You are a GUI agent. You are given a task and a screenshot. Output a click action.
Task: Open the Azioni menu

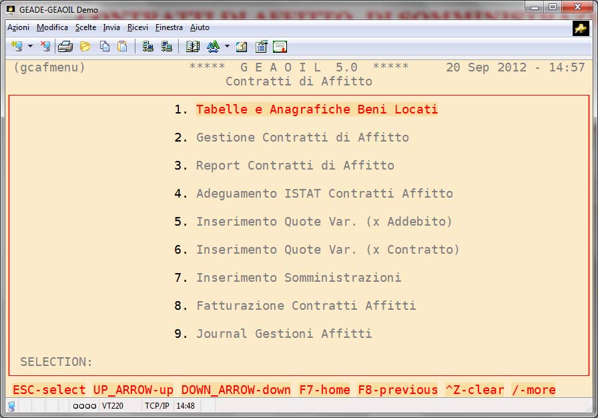coord(18,27)
